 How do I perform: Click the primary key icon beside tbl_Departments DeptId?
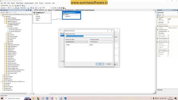(x=64, y=14)
